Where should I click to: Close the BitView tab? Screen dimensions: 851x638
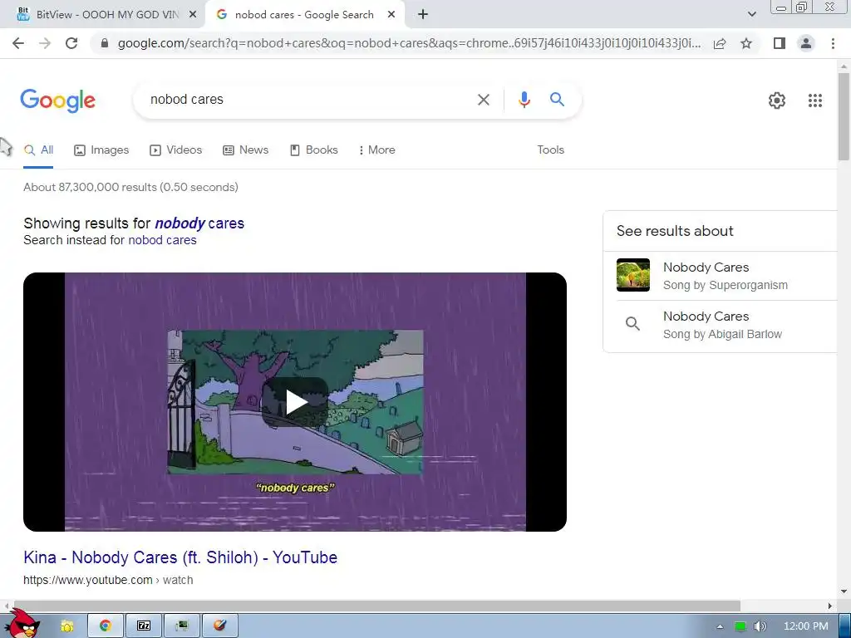pyautogui.click(x=193, y=15)
